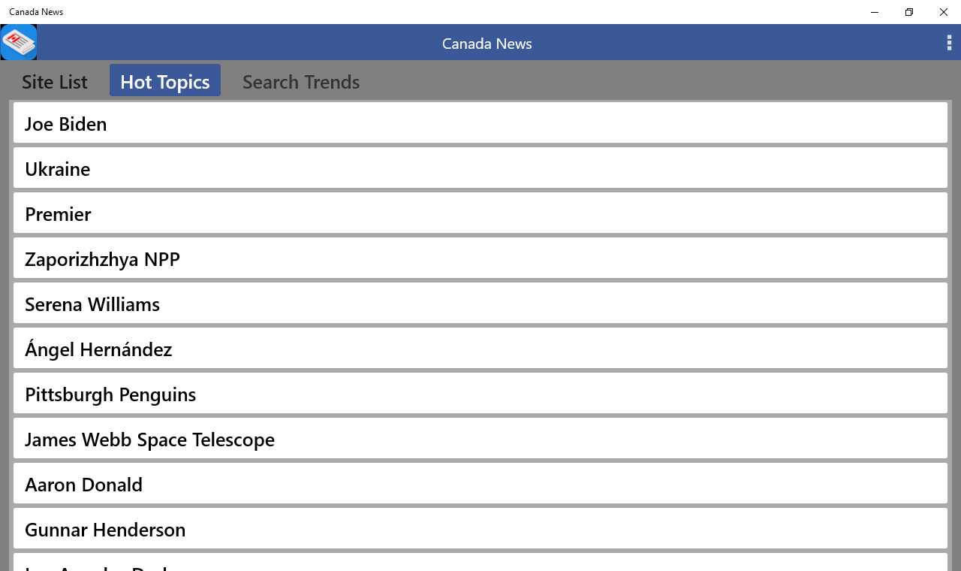Click the partially visible last topic row

[x=480, y=563]
